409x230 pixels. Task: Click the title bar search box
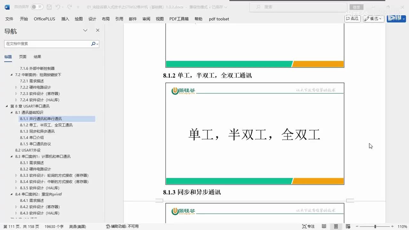[x=298, y=7]
